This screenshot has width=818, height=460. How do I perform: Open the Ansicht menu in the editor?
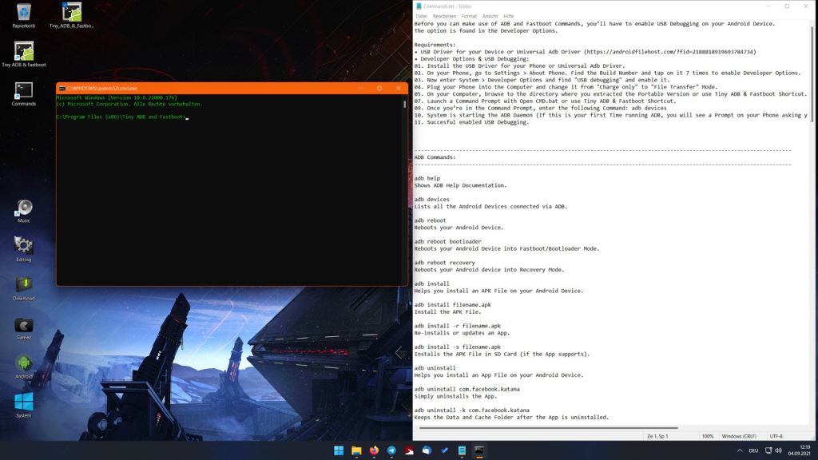tap(490, 16)
